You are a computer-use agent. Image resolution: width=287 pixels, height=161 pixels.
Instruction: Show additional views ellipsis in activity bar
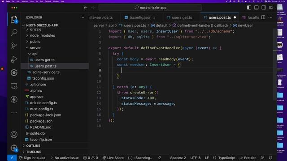point(14,113)
